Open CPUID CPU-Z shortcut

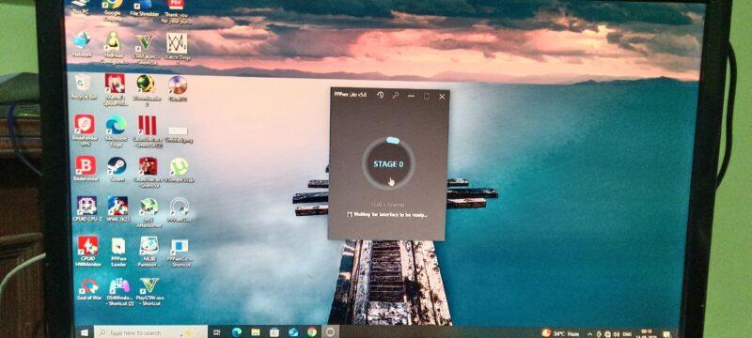[86, 209]
